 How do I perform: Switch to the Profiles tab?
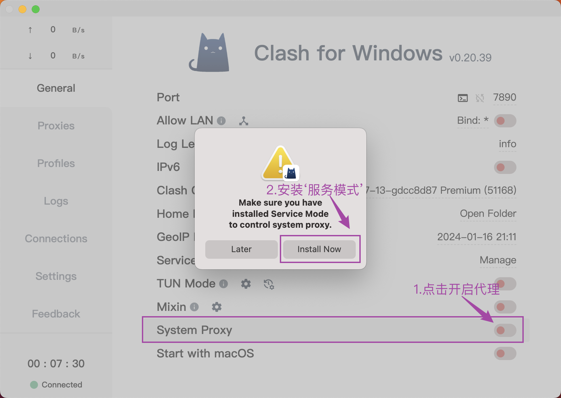tap(56, 163)
